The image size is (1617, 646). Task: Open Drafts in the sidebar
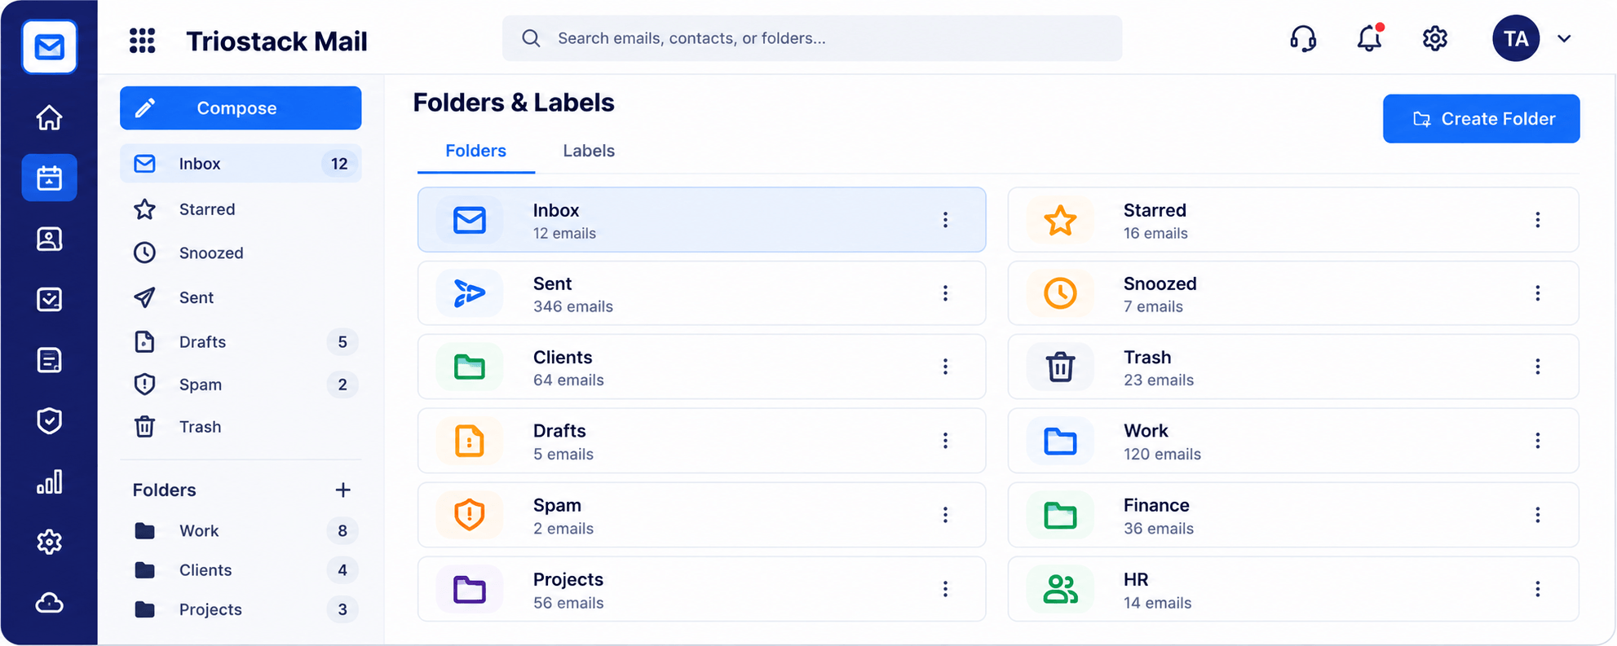click(x=241, y=342)
